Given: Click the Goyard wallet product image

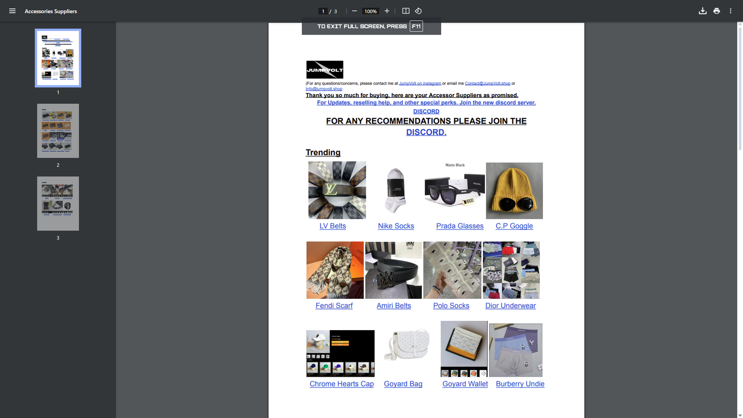Looking at the screenshot, I should tap(464, 349).
